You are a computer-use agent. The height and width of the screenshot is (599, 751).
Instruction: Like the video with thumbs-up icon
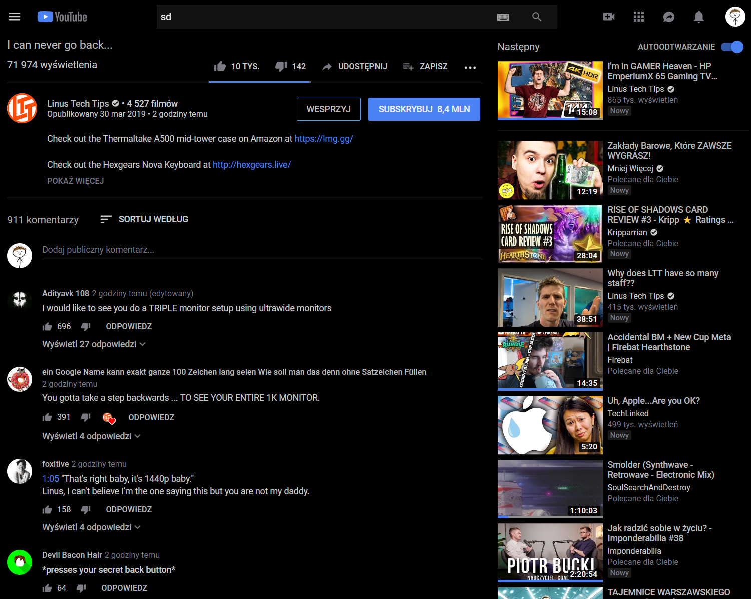click(x=220, y=66)
